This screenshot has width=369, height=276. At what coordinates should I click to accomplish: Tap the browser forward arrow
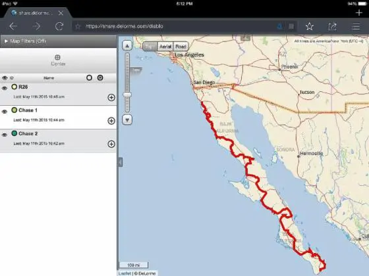click(x=36, y=26)
